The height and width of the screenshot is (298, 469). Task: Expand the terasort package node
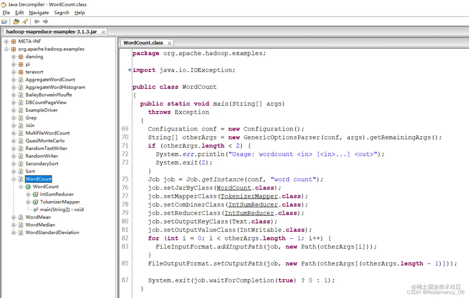tap(14, 72)
